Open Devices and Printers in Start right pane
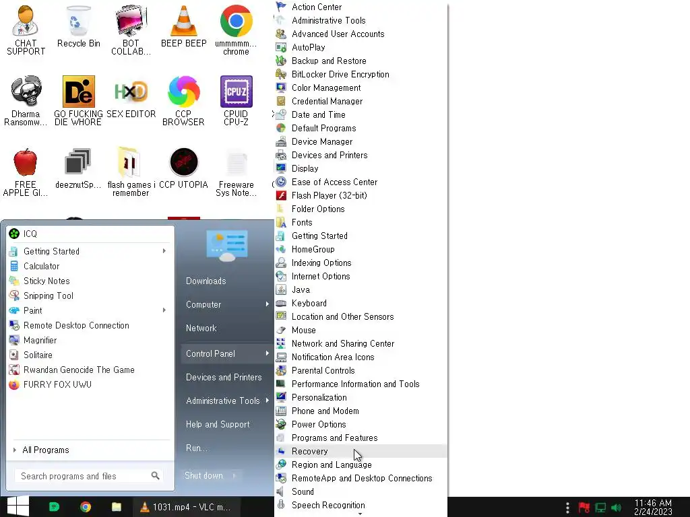The image size is (690, 517). tap(224, 377)
